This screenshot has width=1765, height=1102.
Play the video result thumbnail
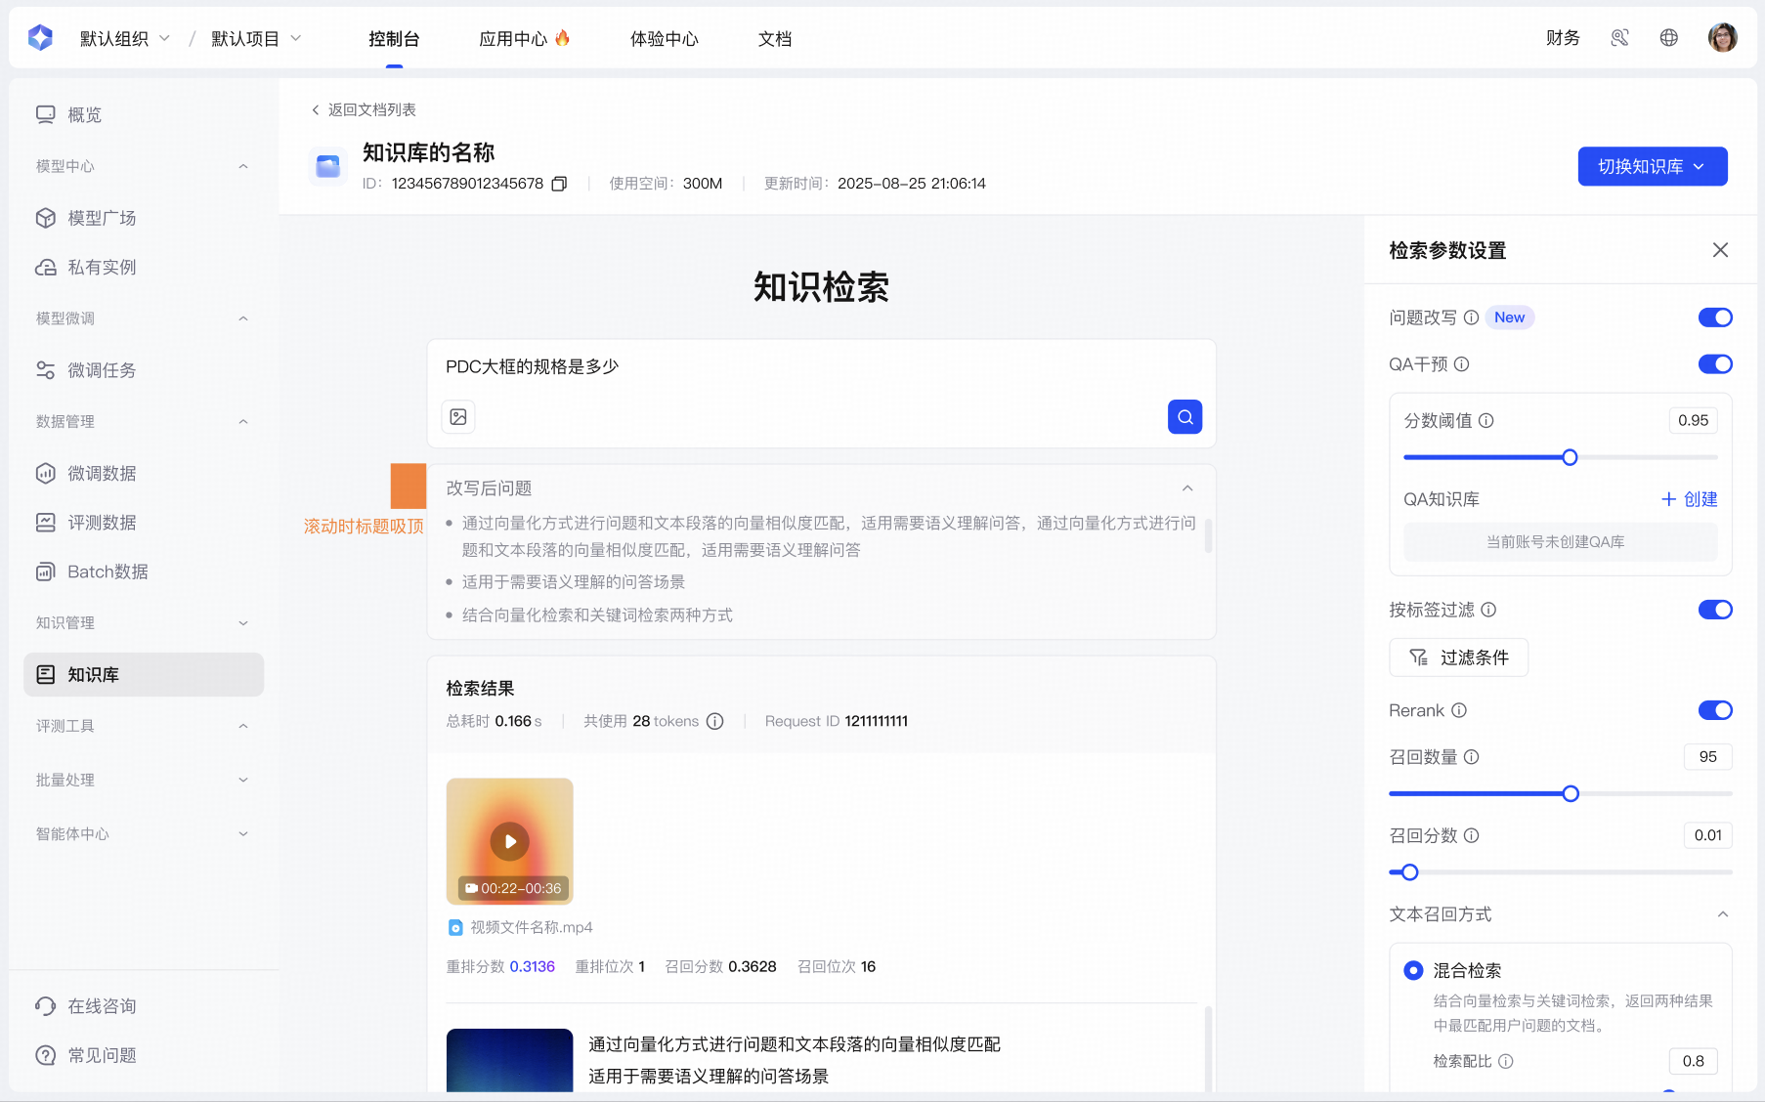(x=509, y=841)
